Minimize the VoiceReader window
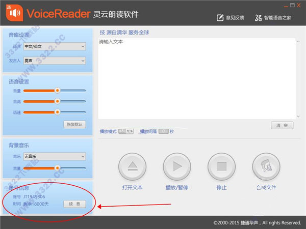306x229 pixels. click(x=286, y=6)
